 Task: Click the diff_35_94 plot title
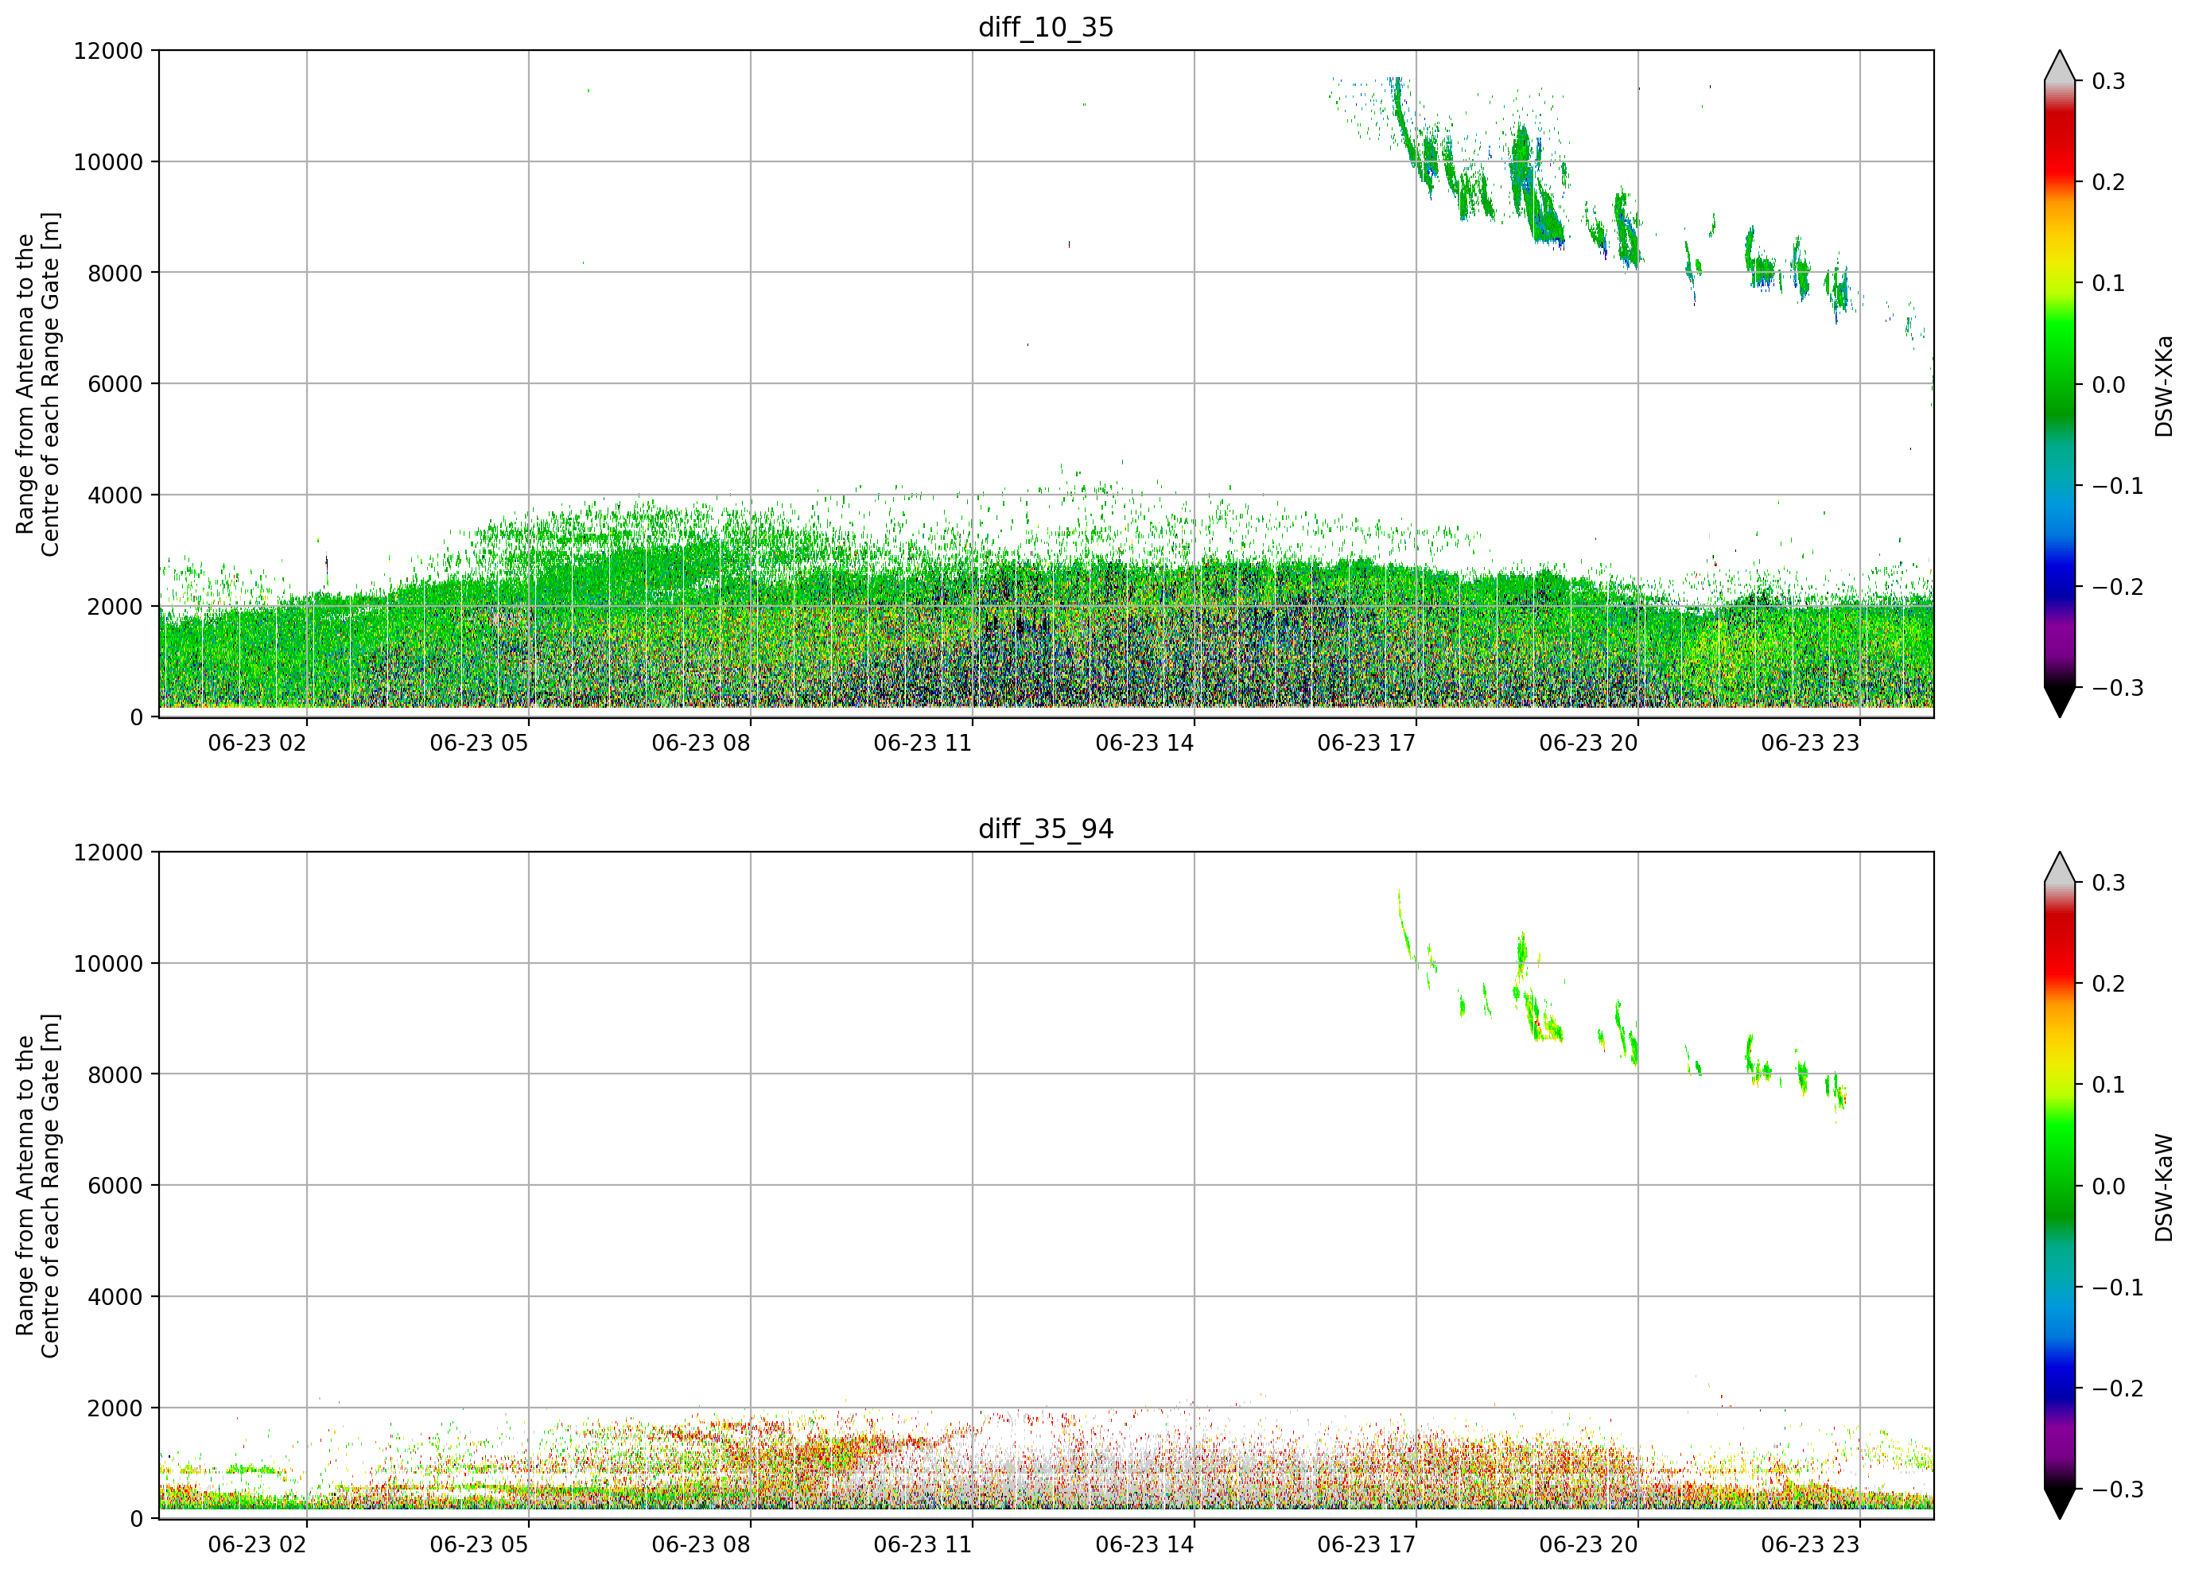(x=1047, y=829)
